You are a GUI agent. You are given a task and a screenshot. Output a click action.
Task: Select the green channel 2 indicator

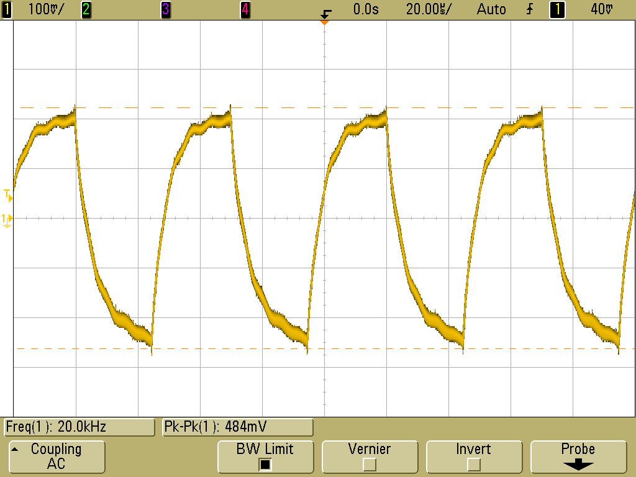click(86, 9)
